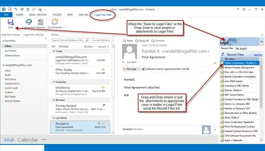Open the Sent Items folder in Favorites

point(11,51)
